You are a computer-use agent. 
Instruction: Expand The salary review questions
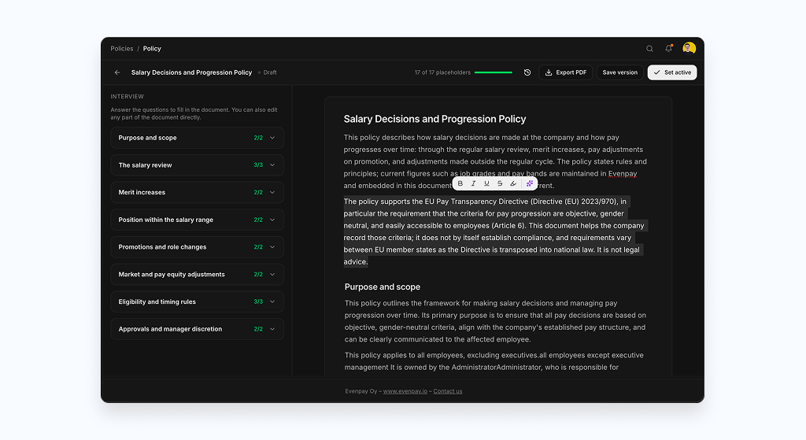pos(197,165)
